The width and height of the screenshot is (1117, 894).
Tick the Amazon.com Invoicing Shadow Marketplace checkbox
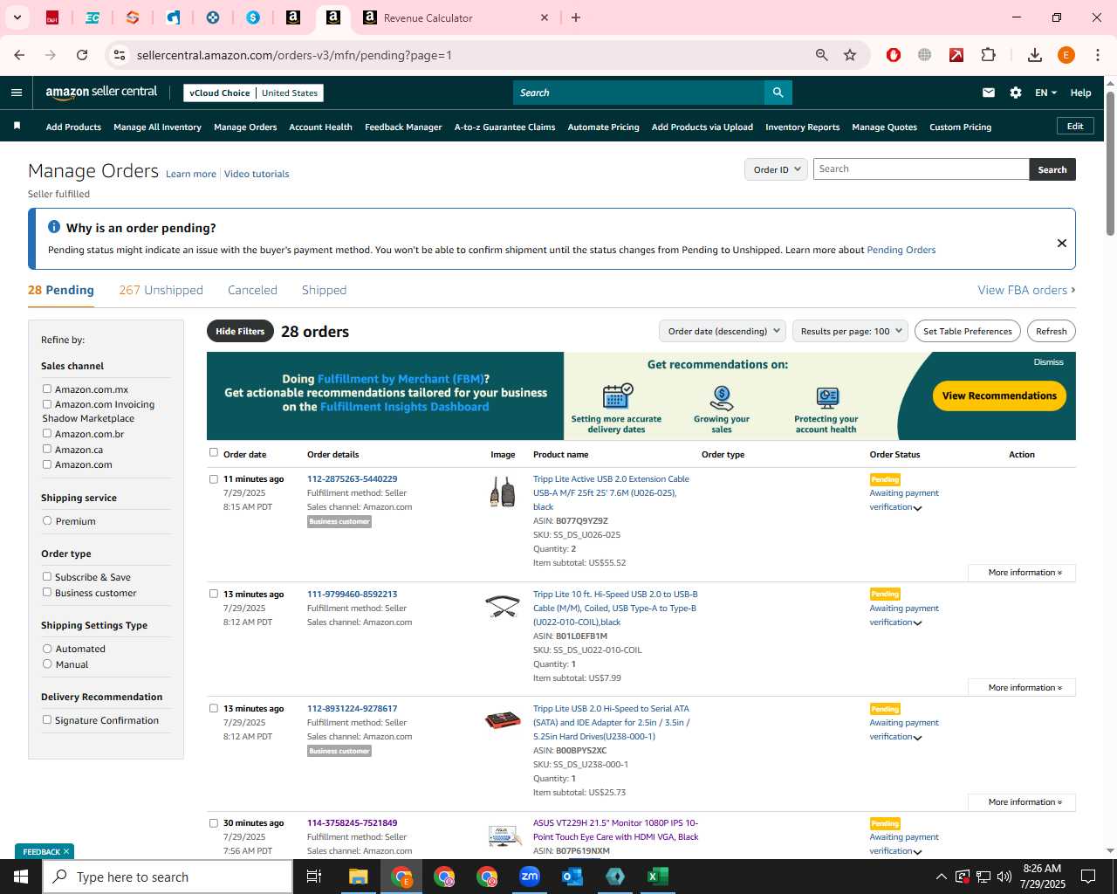47,404
